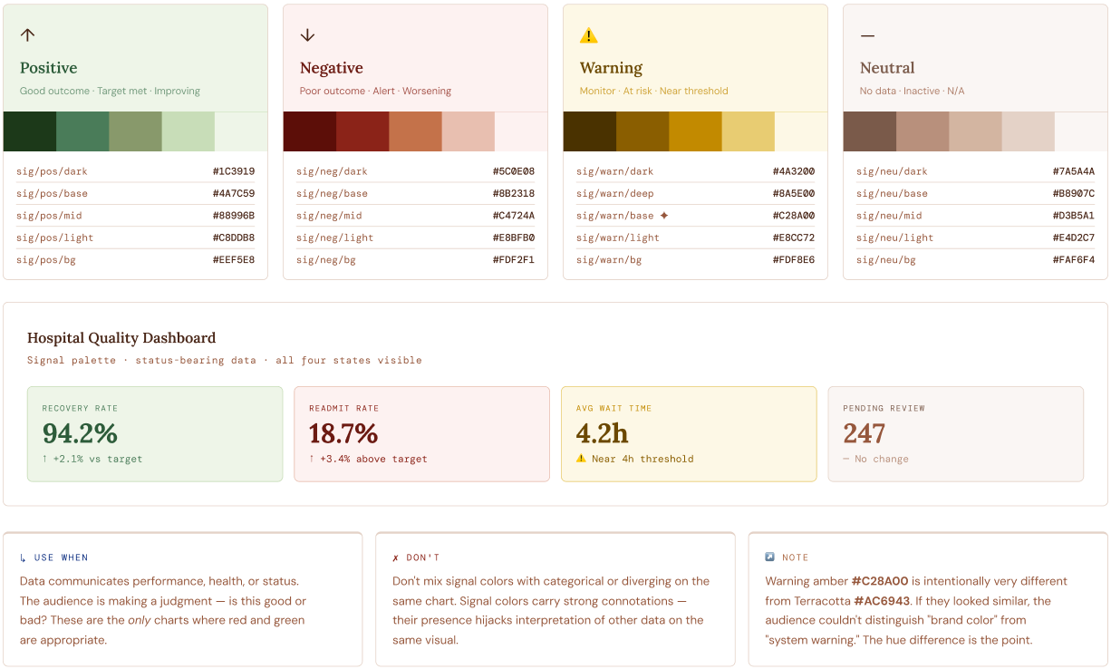Screen dimensions: 1111x669
Task: Click the warning icon next to Near 4h threshold
Action: [x=581, y=459]
